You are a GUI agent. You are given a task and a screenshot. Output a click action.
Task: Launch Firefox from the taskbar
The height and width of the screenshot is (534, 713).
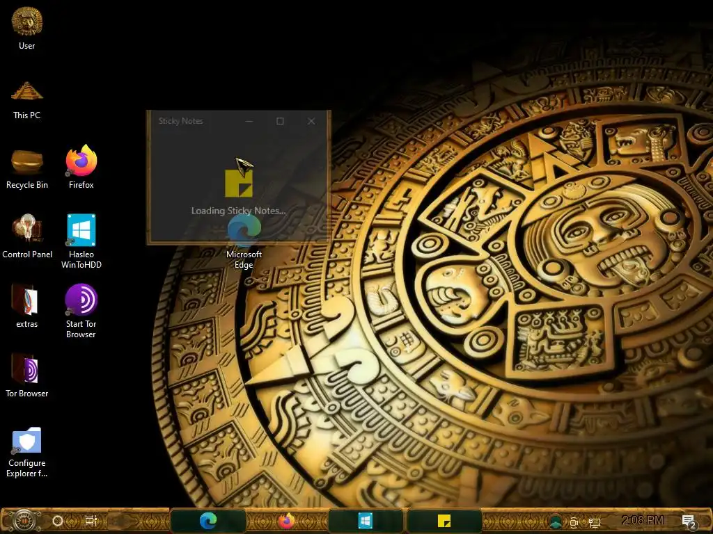286,521
